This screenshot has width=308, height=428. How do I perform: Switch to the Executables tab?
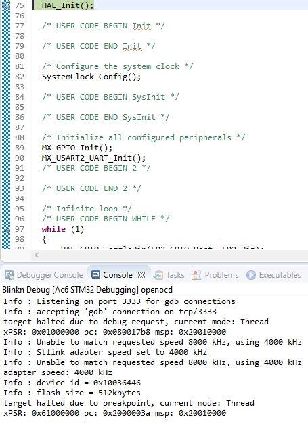(x=273, y=275)
